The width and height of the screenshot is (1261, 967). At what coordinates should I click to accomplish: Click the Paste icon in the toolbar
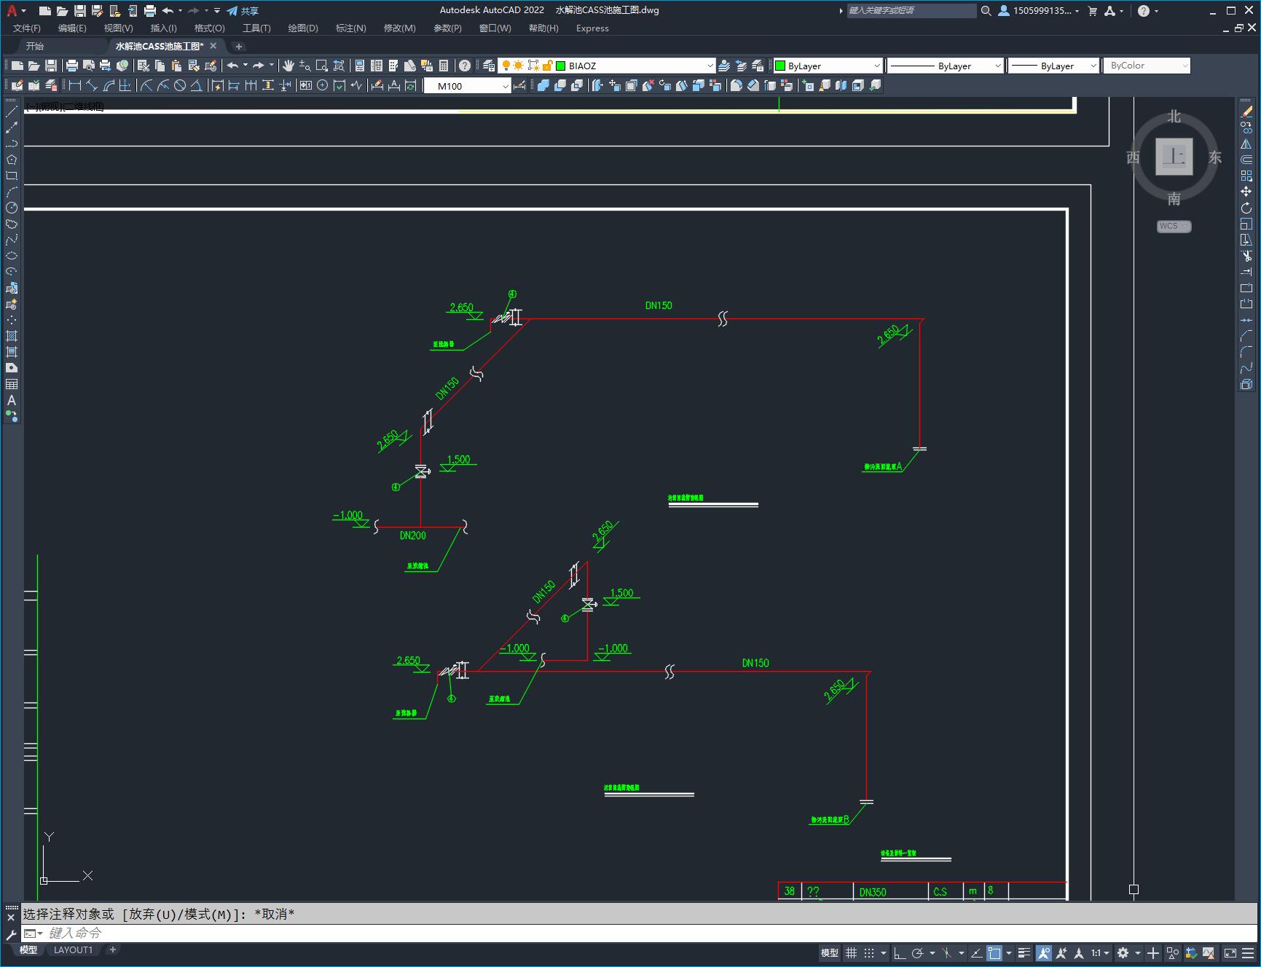pos(176,66)
